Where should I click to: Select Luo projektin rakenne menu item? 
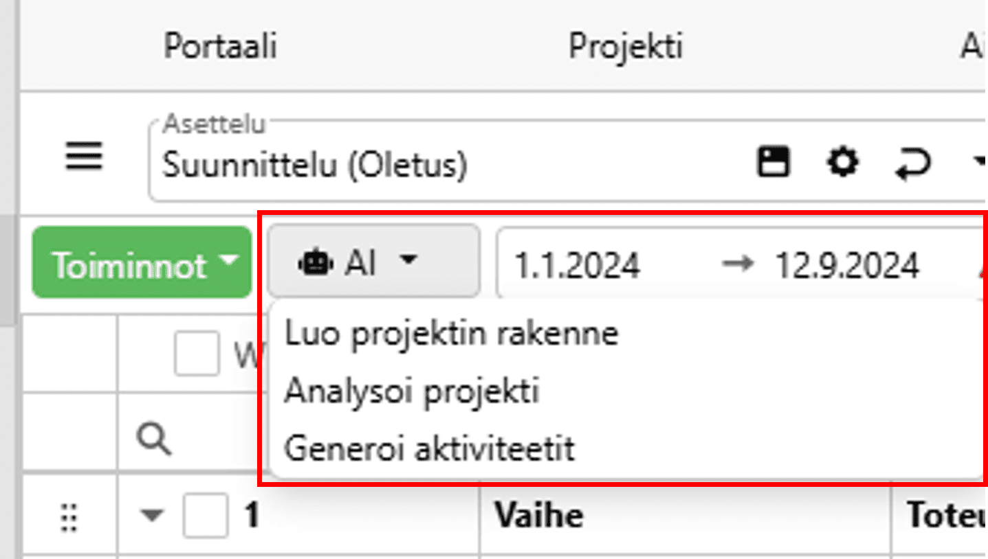coord(451,334)
